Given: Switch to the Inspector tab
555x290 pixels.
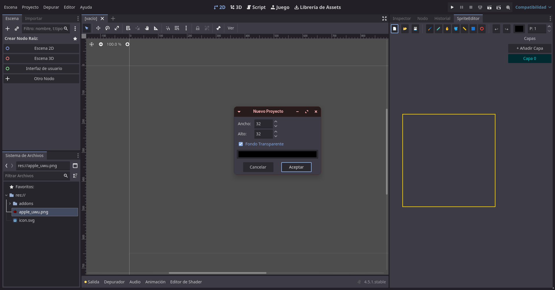Looking at the screenshot, I should tap(402, 19).
